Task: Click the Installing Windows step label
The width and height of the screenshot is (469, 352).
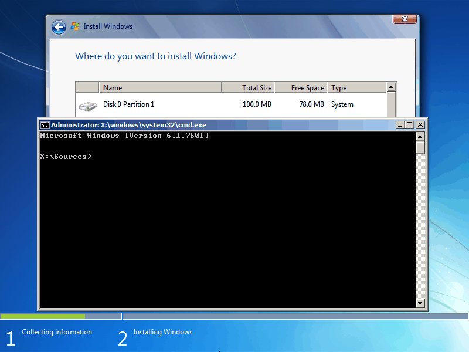Action: [x=163, y=332]
